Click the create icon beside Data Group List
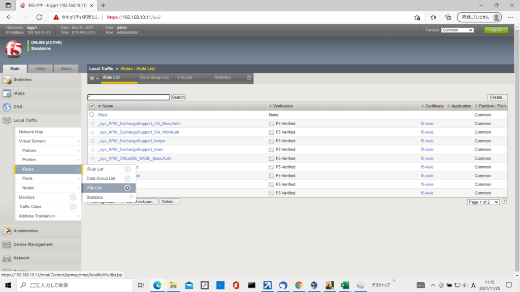Image resolution: width=520 pixels, height=292 pixels. pos(127,178)
